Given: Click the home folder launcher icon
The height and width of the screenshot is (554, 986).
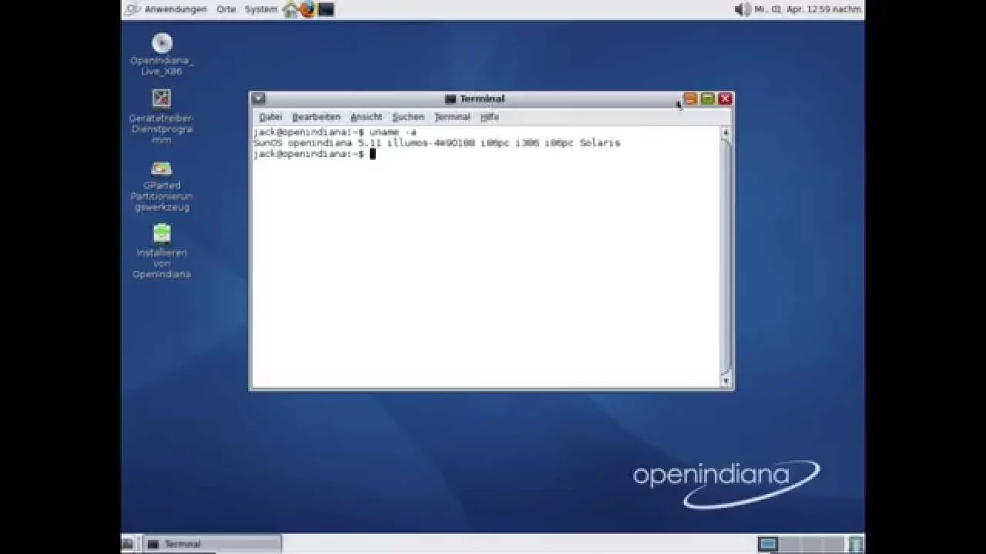Looking at the screenshot, I should point(290,9).
